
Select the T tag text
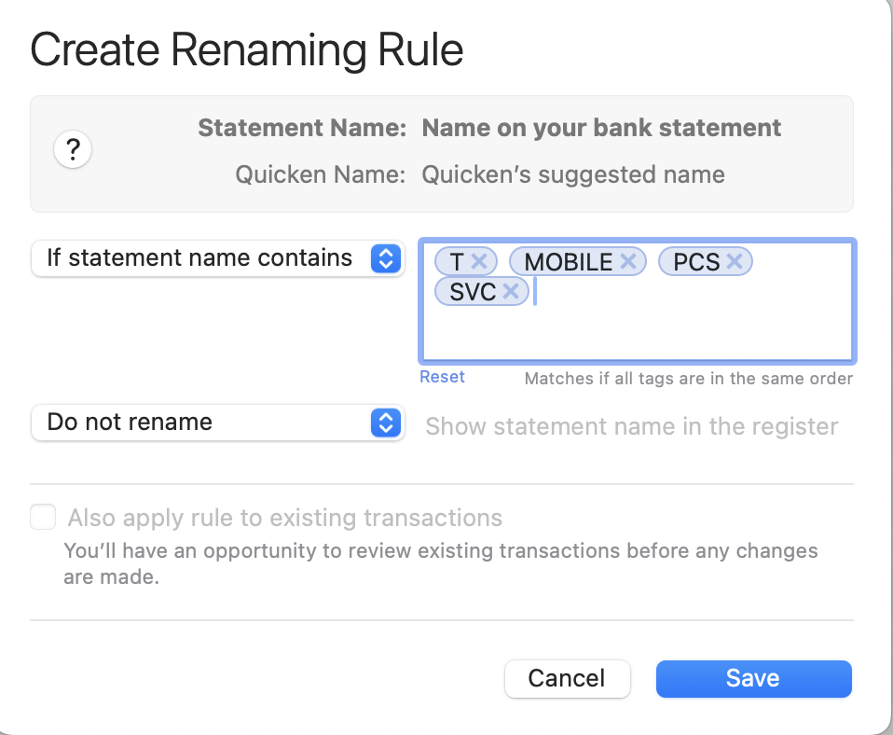pyautogui.click(x=457, y=262)
